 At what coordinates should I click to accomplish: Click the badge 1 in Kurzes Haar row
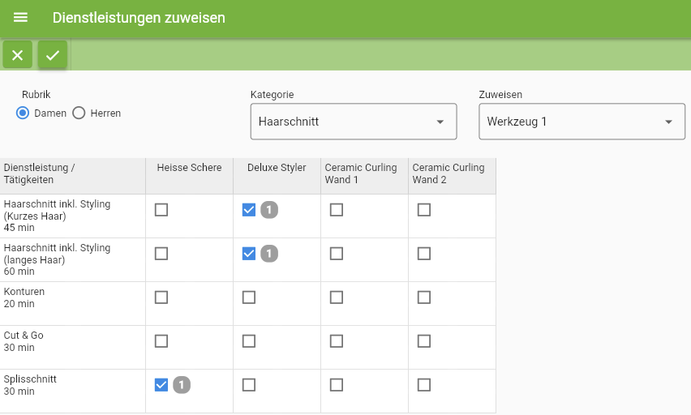(269, 210)
